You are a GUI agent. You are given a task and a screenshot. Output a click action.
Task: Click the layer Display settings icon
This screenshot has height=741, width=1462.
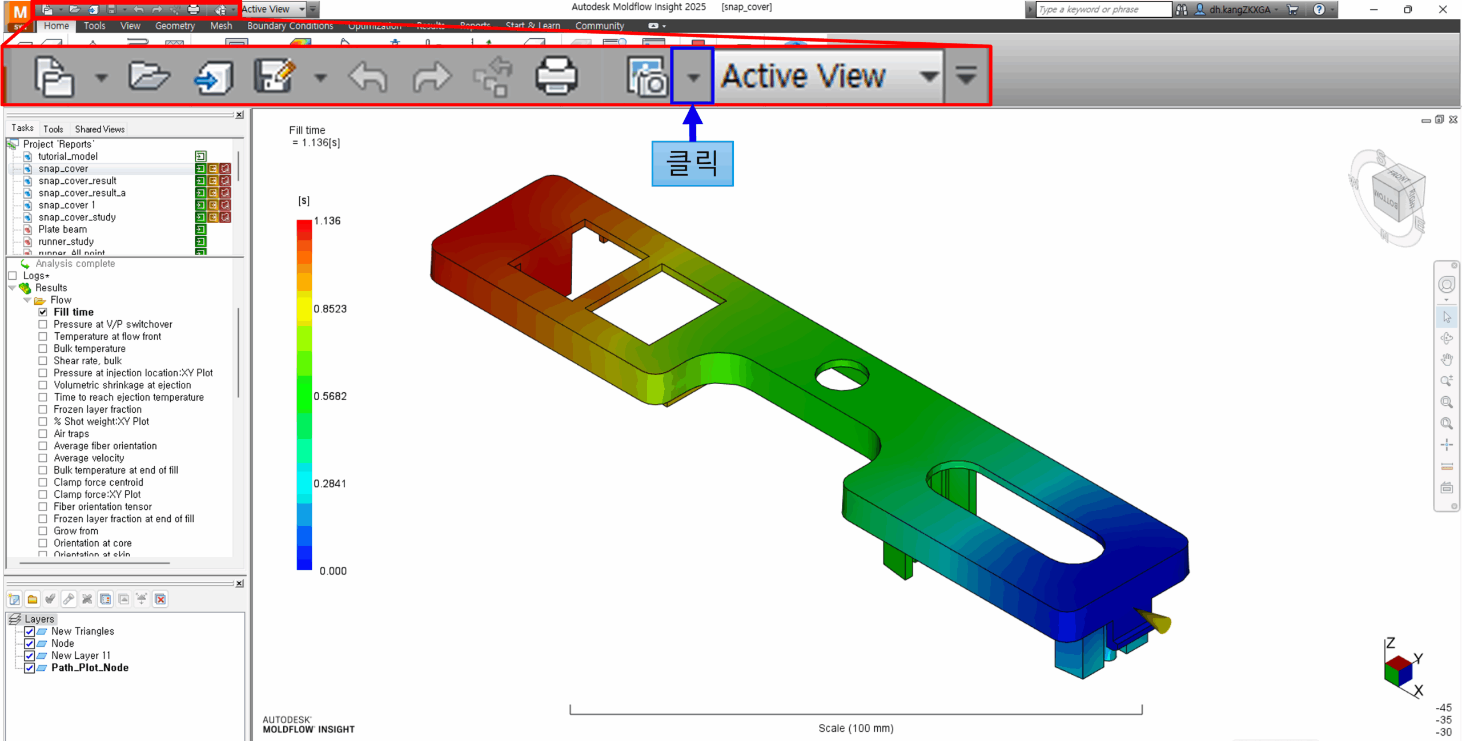pyautogui.click(x=106, y=599)
